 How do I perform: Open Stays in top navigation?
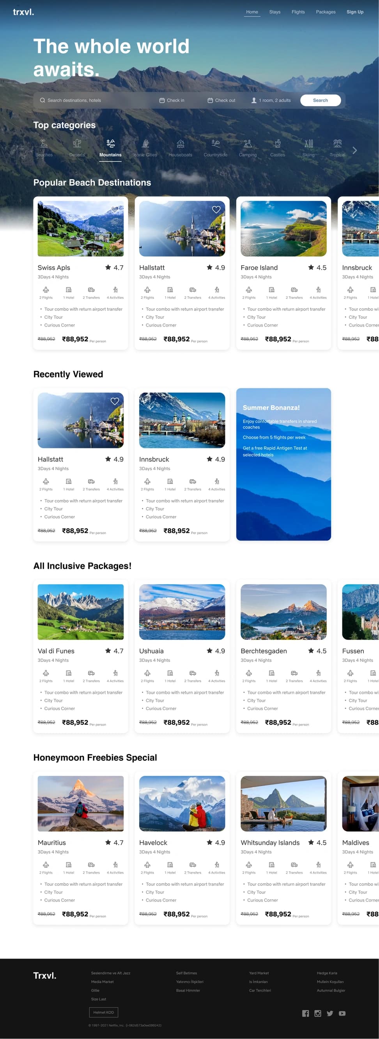pyautogui.click(x=275, y=12)
